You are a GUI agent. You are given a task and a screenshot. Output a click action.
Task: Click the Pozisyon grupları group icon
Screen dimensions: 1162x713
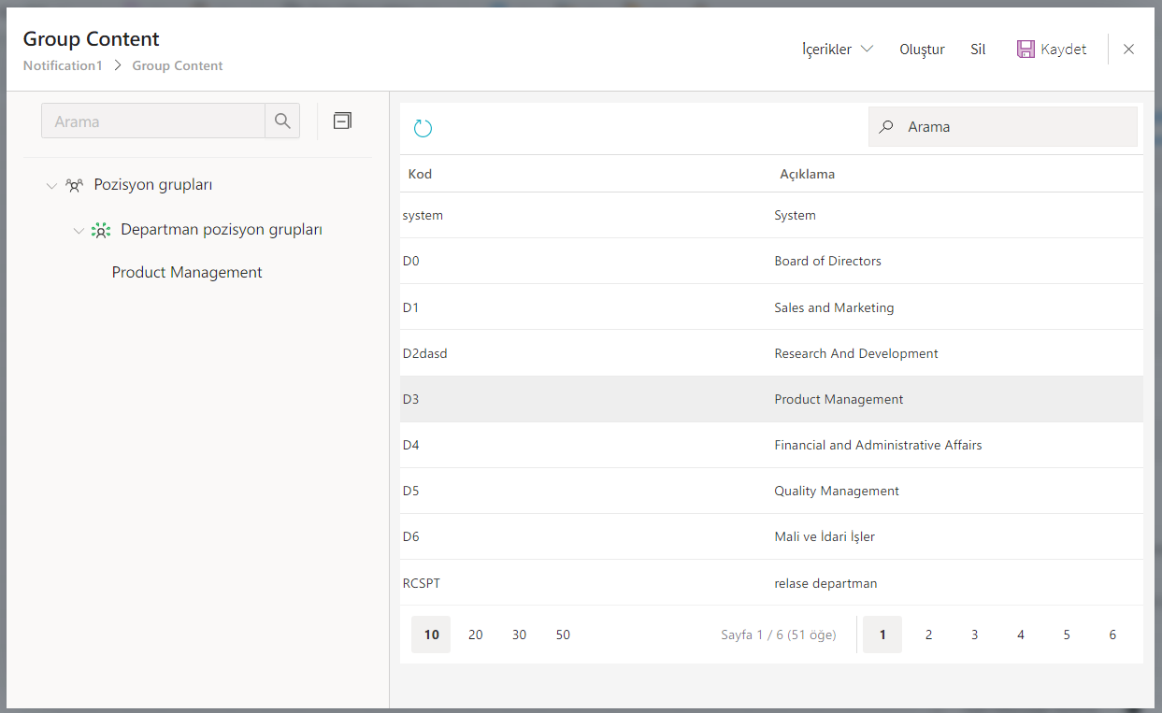point(75,185)
